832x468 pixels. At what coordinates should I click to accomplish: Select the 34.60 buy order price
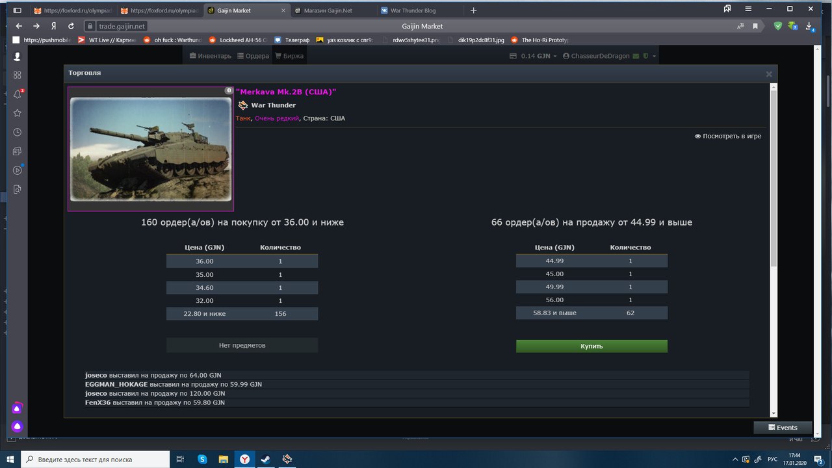click(x=204, y=287)
